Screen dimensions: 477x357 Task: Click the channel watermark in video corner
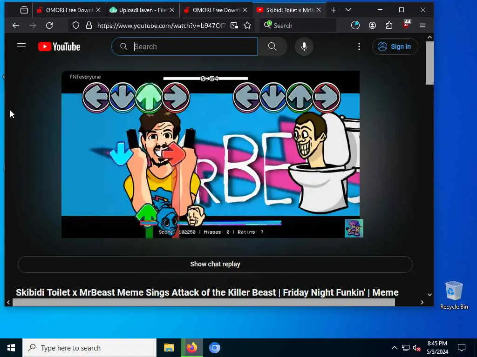tap(354, 228)
